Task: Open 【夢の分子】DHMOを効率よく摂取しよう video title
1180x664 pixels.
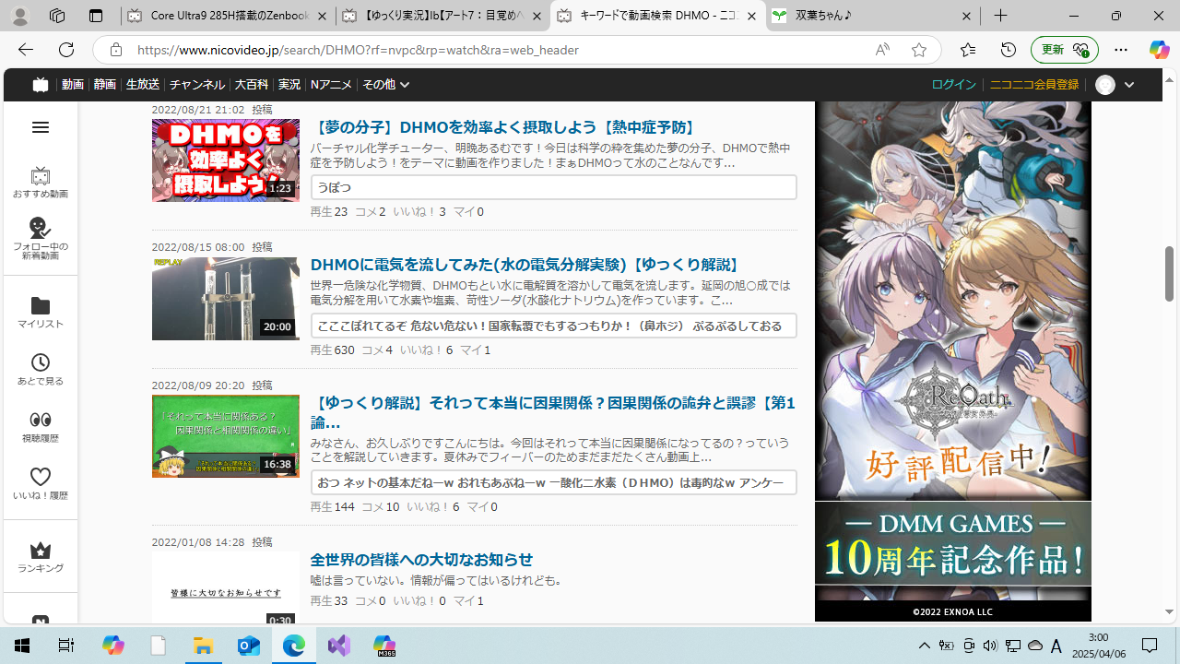Action: tap(504, 127)
